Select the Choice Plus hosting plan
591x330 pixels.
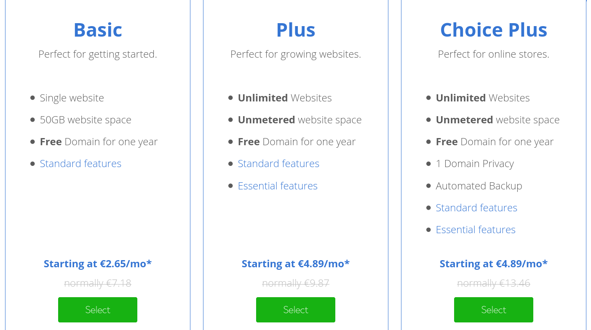tap(494, 310)
